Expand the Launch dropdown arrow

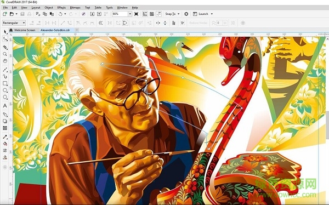pyautogui.click(x=212, y=14)
